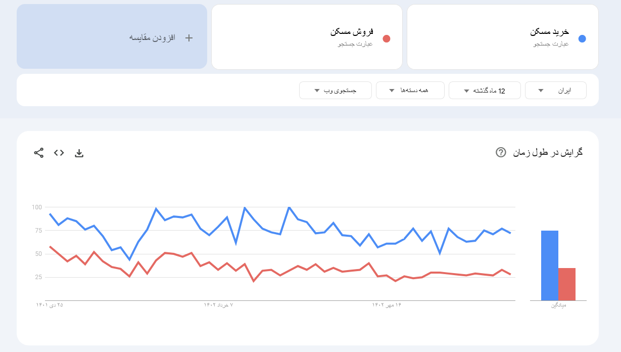Click the افزودن مقایسه comparison card
Image resolution: width=621 pixels, height=352 pixels.
click(x=112, y=36)
